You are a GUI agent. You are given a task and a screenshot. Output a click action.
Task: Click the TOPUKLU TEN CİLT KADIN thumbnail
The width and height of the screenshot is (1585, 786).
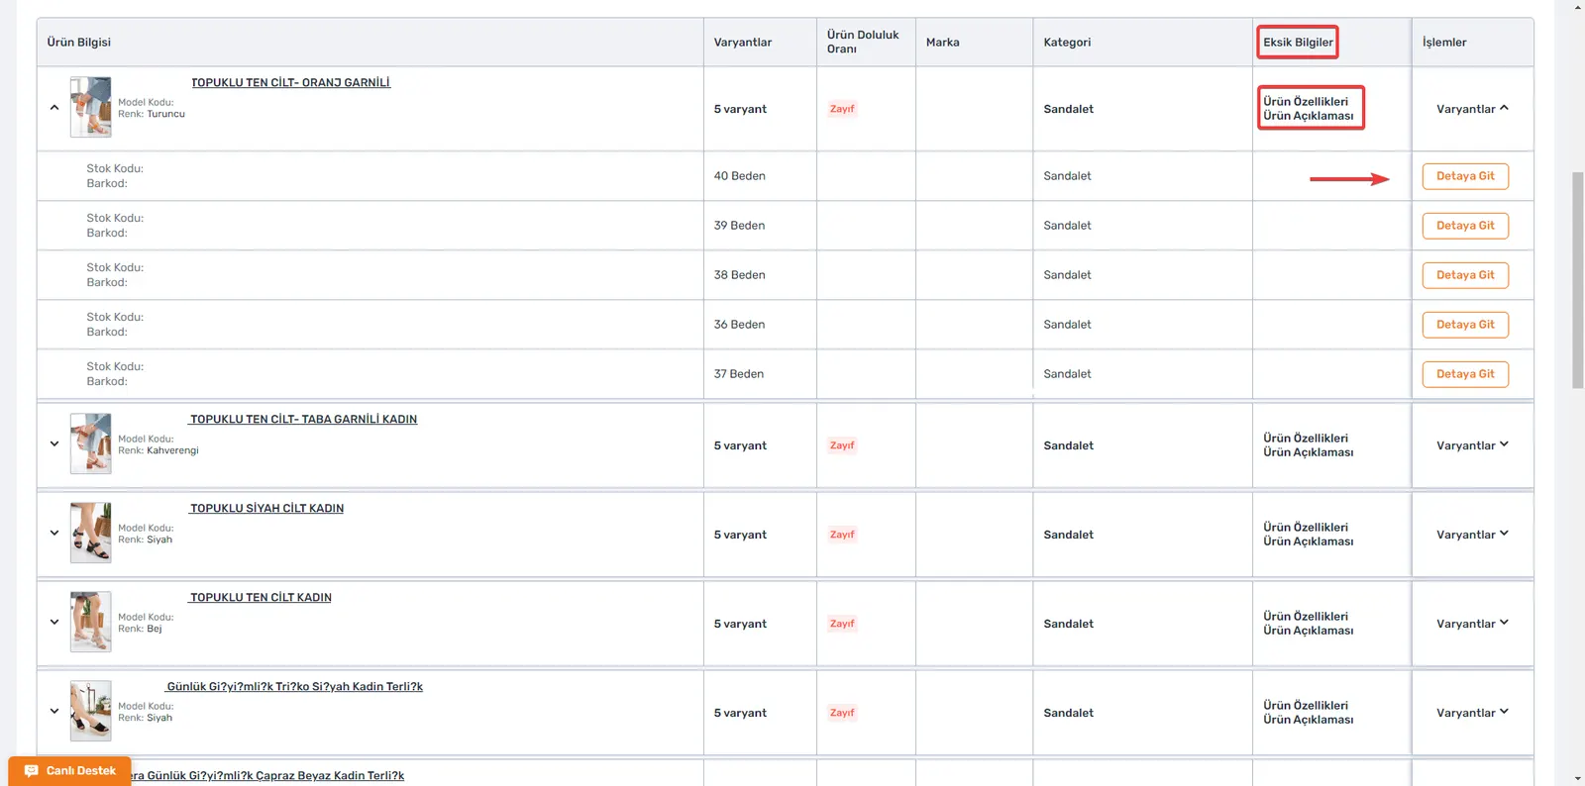(91, 622)
